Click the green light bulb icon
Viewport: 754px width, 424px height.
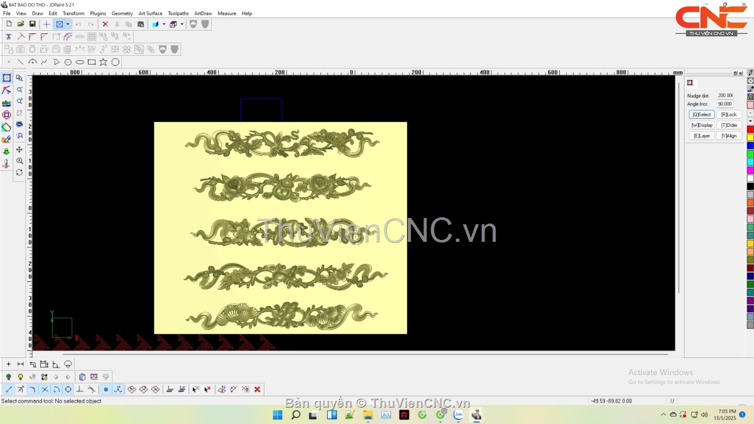click(9, 377)
